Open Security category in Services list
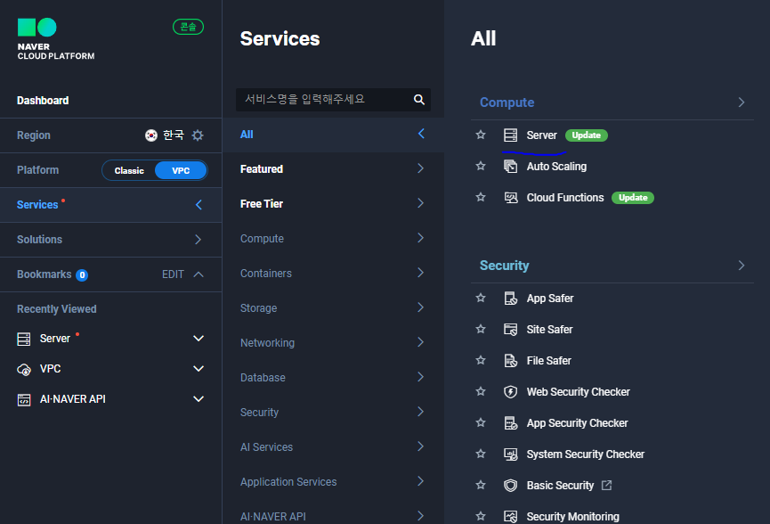The height and width of the screenshot is (524, 770). [x=333, y=413]
